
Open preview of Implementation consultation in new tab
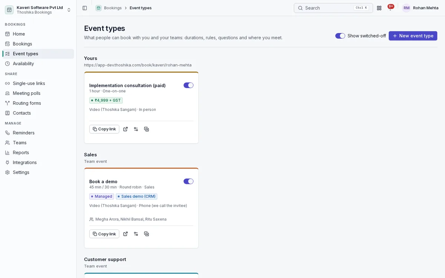(125, 129)
